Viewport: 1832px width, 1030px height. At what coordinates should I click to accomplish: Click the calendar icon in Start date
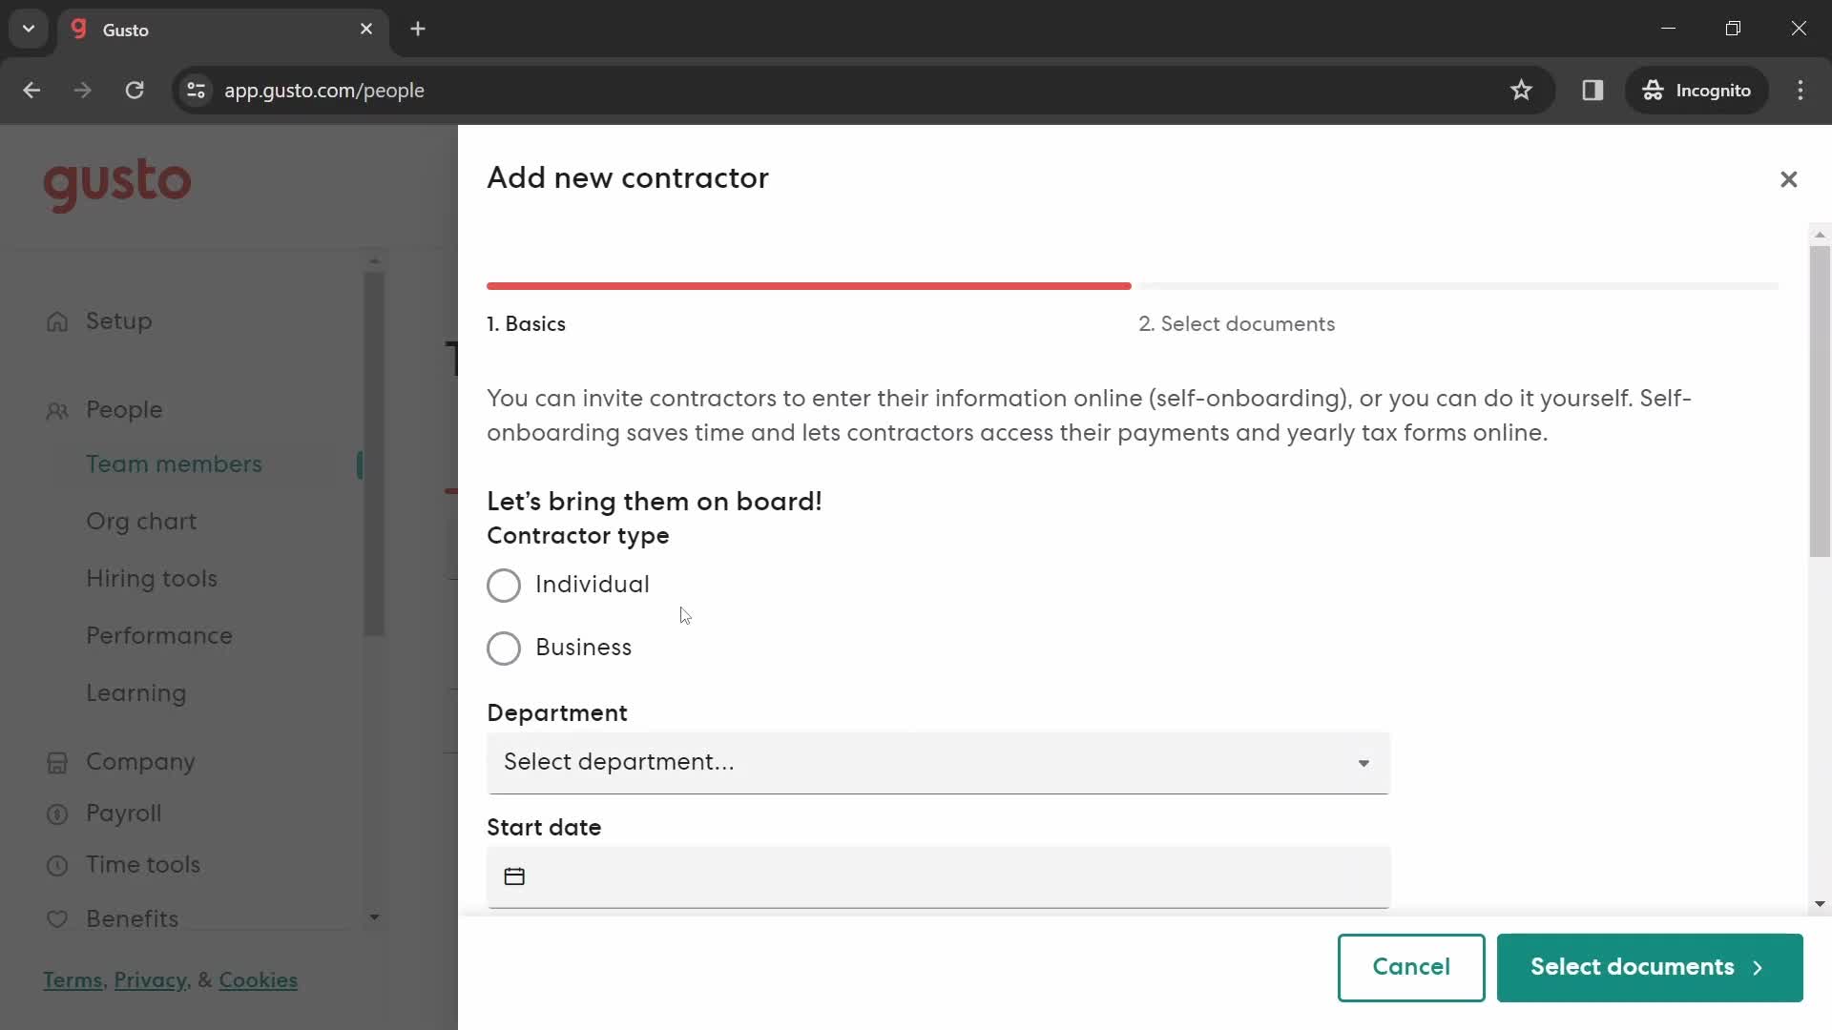(x=514, y=876)
